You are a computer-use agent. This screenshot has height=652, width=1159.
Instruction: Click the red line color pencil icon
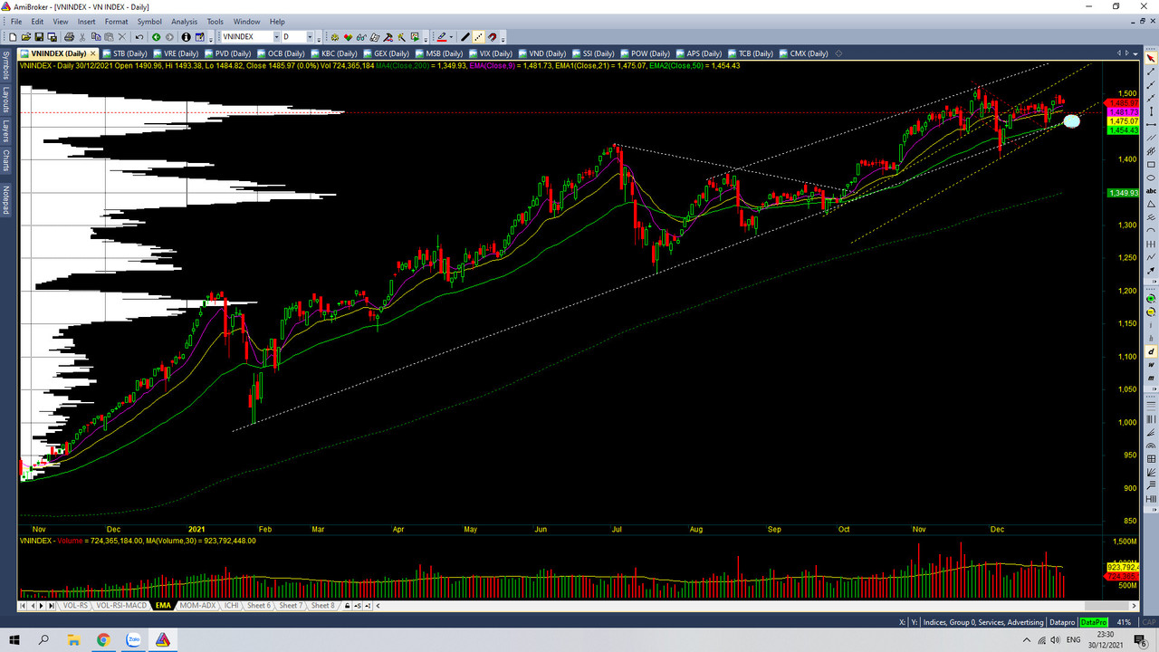point(441,37)
